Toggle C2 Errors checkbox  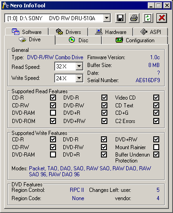[x=156, y=121]
